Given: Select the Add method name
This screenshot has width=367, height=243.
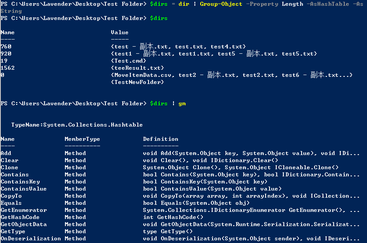Looking at the screenshot, I should click(6, 153).
